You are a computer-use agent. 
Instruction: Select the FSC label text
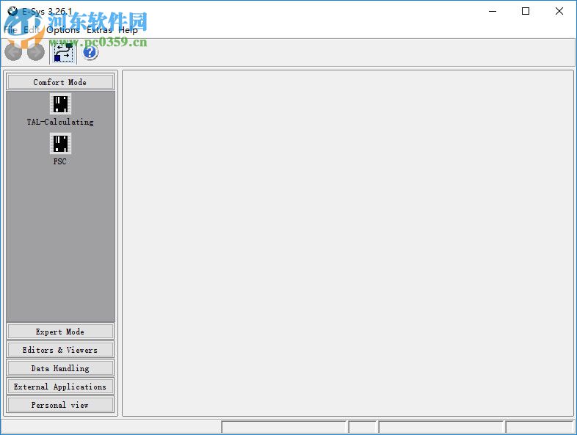[59, 161]
